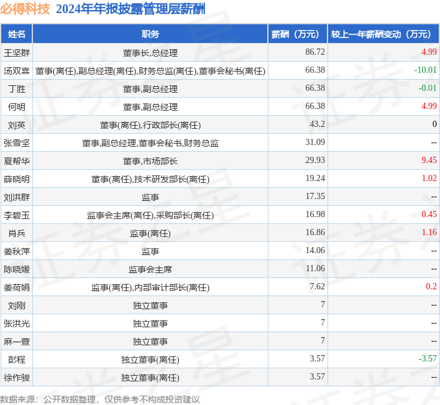Click the name 夏帮华
Image resolution: width=440 pixels, height=405 pixels.
17,161
